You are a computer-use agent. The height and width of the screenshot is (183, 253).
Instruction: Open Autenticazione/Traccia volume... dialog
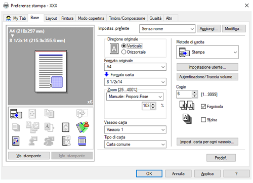[x=207, y=77]
